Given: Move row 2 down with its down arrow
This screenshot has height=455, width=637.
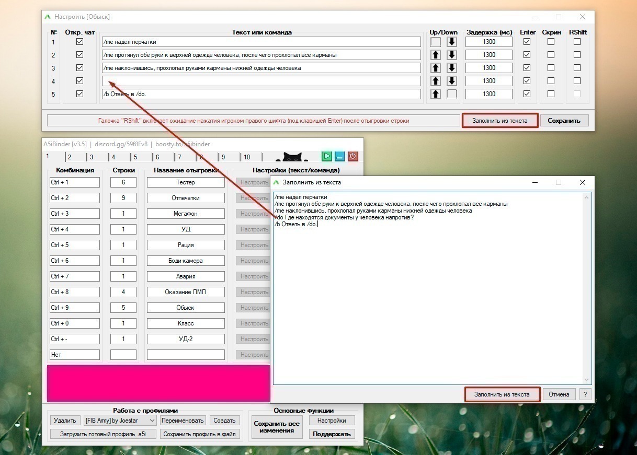Looking at the screenshot, I should coord(452,55).
